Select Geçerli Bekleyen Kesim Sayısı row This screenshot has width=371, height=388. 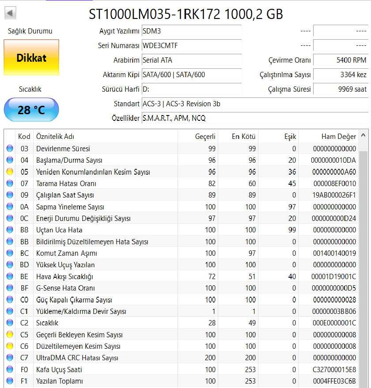point(182,335)
